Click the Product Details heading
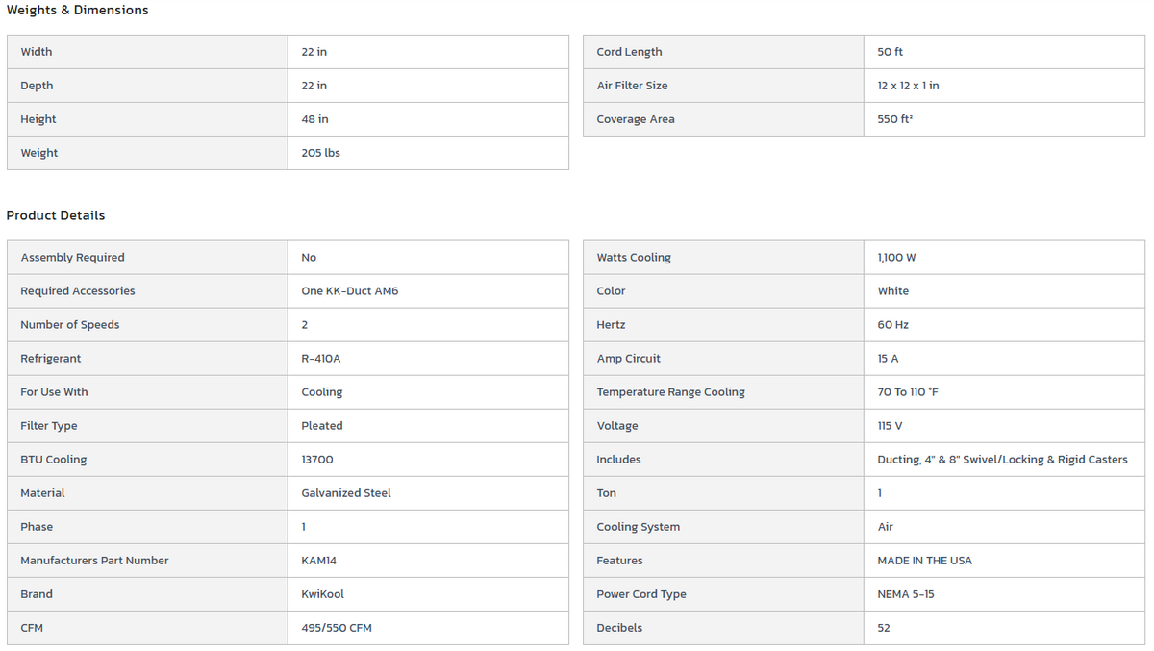 click(x=56, y=215)
